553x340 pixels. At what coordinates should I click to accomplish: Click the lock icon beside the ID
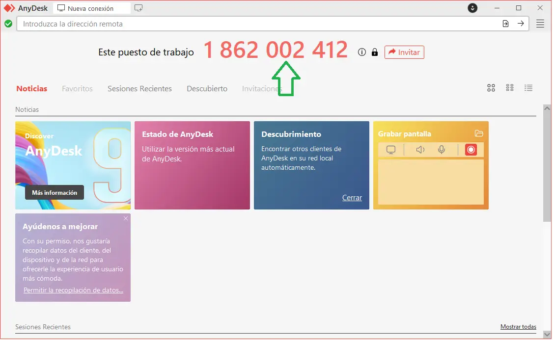click(x=375, y=52)
